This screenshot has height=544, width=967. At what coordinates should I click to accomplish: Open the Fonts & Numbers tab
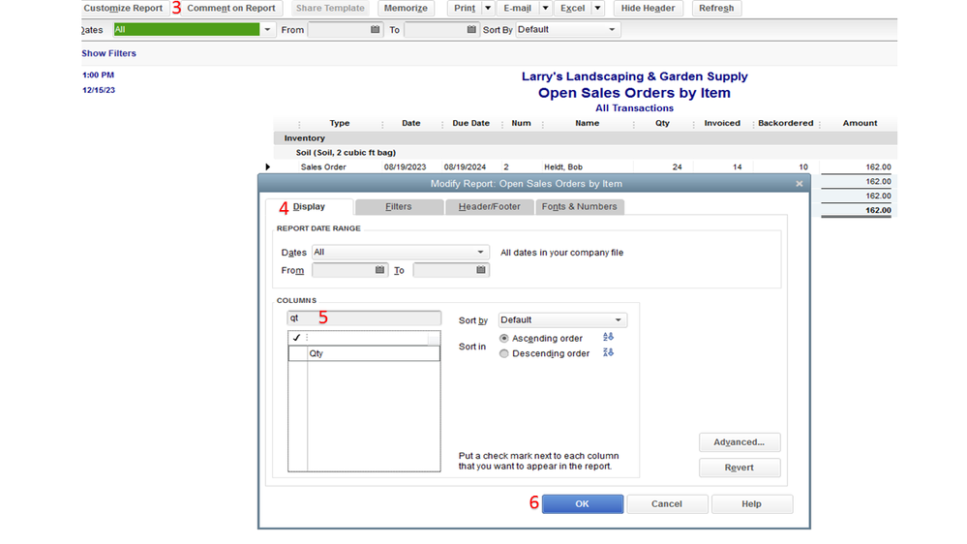pyautogui.click(x=579, y=206)
